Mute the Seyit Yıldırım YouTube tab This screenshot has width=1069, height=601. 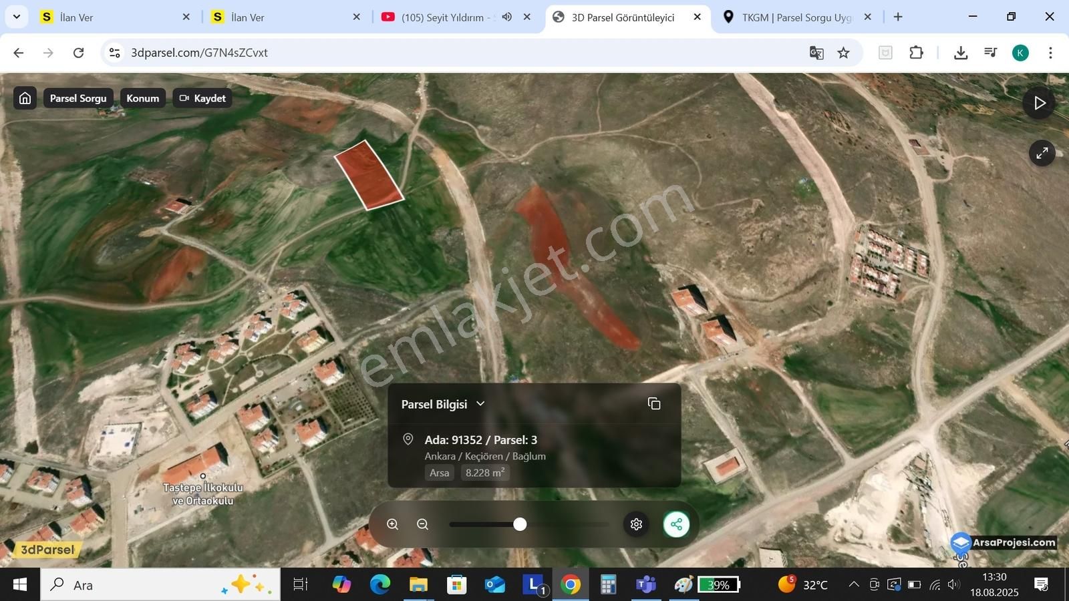click(506, 17)
